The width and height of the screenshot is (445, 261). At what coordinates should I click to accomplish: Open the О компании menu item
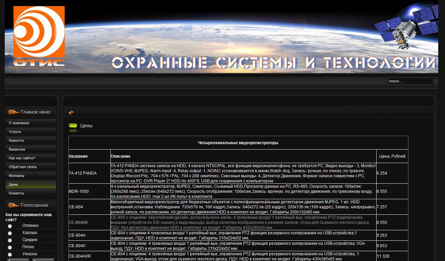(x=19, y=123)
